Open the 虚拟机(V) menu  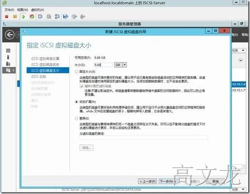(x=37, y=10)
